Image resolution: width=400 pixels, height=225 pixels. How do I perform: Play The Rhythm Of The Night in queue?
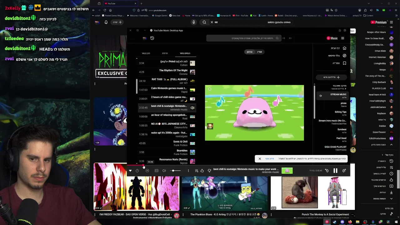pyautogui.click(x=167, y=72)
